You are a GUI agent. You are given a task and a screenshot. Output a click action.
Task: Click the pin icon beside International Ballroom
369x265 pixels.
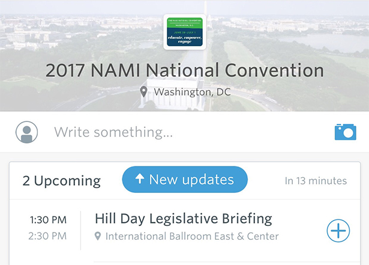click(x=98, y=236)
